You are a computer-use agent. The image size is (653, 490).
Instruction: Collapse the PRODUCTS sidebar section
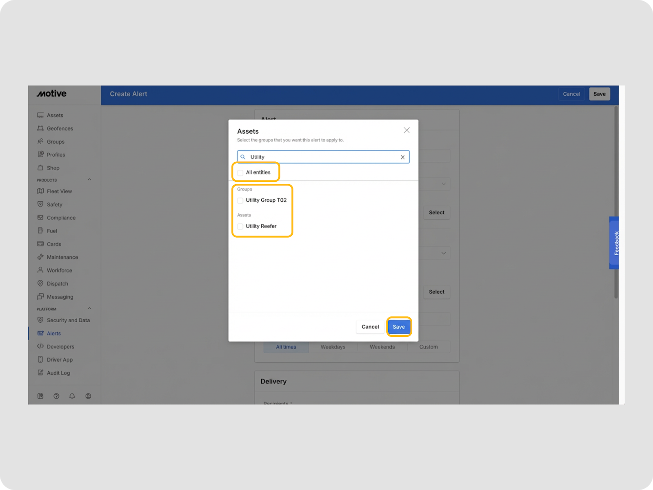89,180
